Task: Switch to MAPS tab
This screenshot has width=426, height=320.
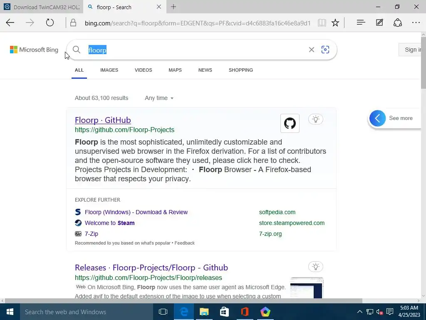Action: click(x=175, y=70)
